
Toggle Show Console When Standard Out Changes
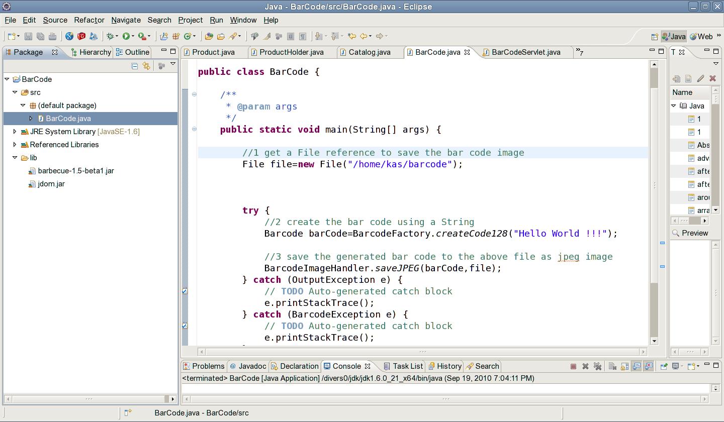[x=636, y=366]
